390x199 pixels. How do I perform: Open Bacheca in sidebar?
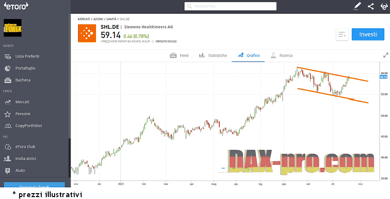(23, 80)
